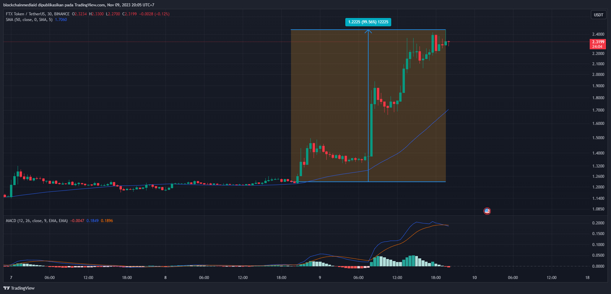The height and width of the screenshot is (294, 611).
Task: Click the date label 7 on time axis
Action: pos(11,278)
